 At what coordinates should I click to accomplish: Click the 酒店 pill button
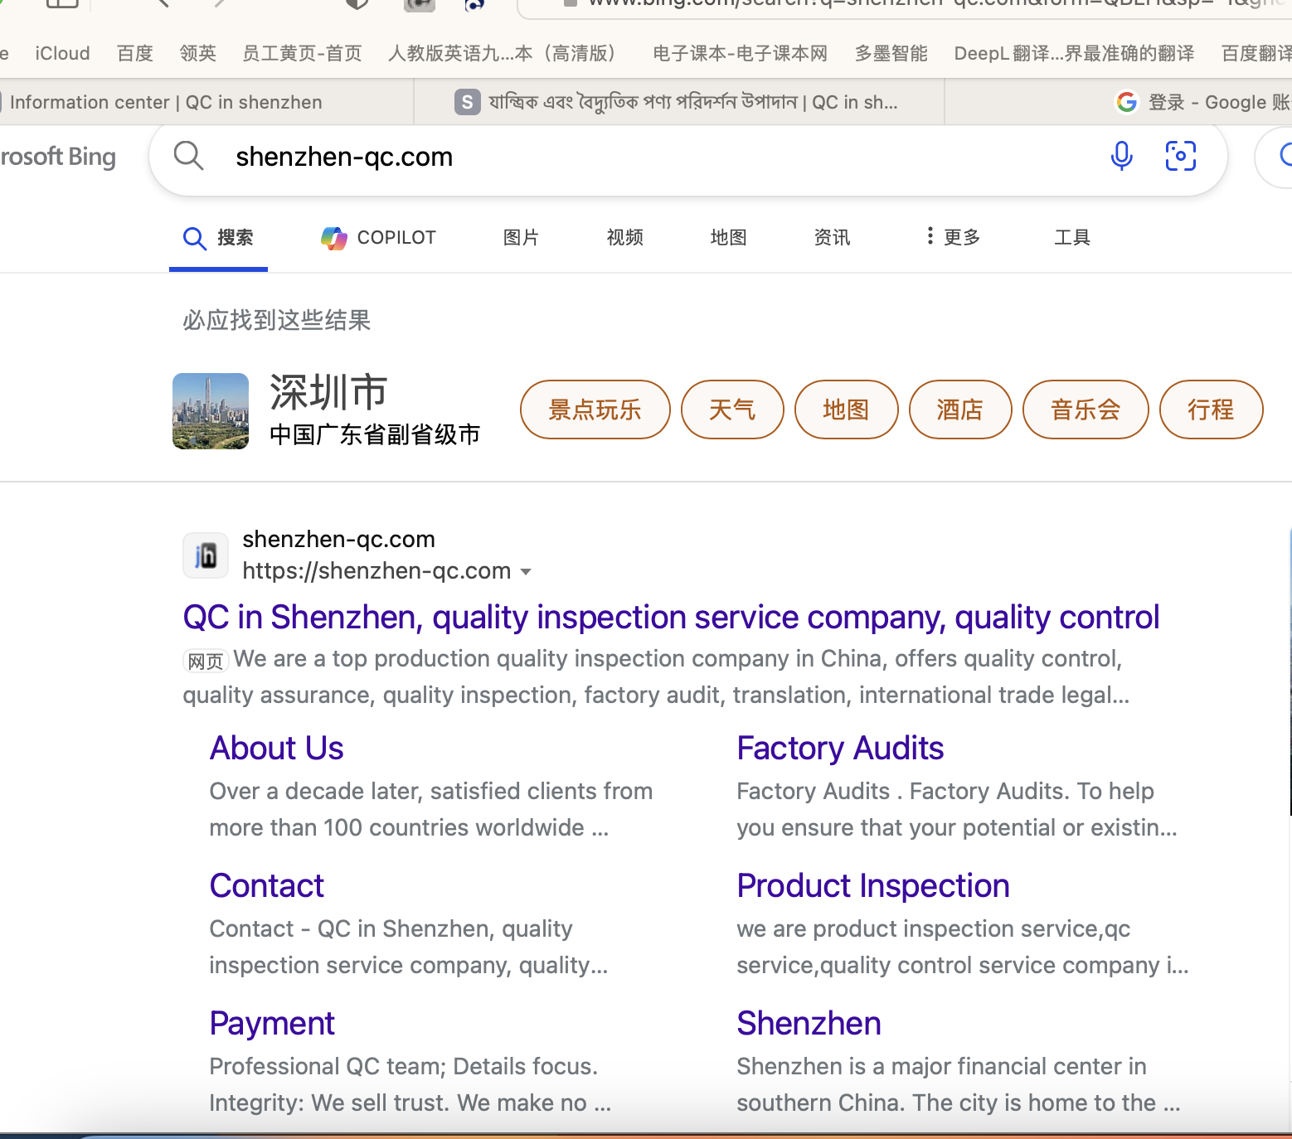click(960, 410)
